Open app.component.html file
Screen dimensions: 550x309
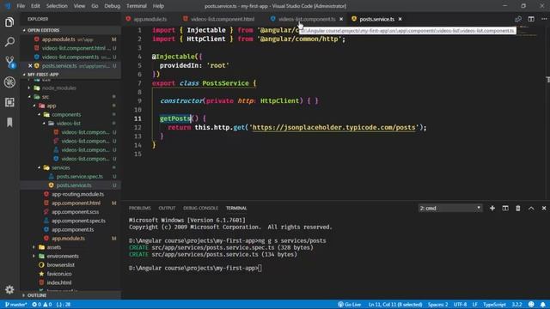(x=76, y=203)
